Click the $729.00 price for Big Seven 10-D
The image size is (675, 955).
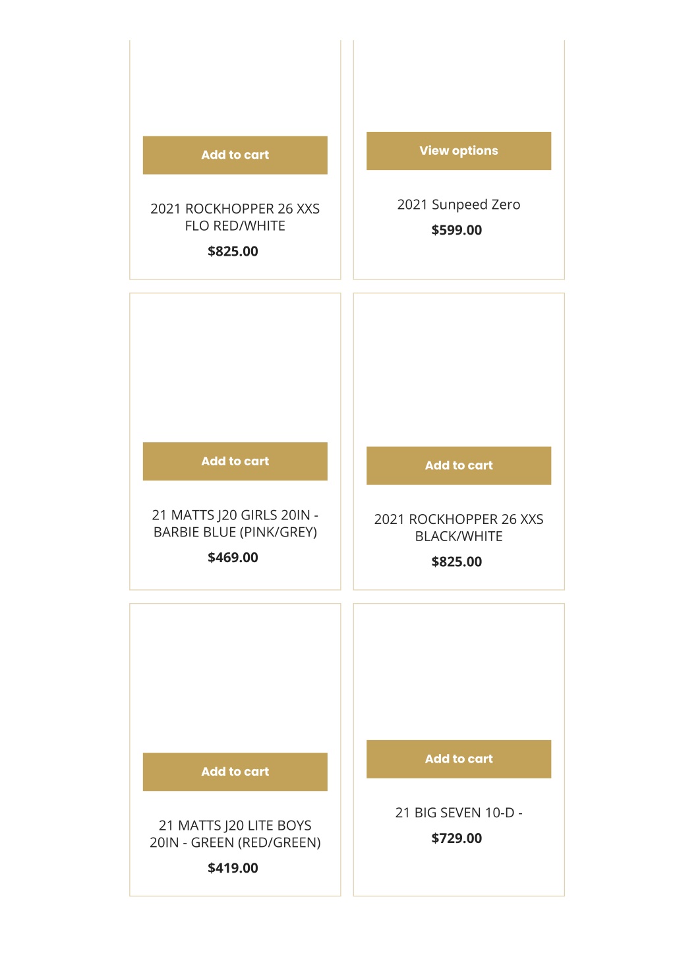457,838
